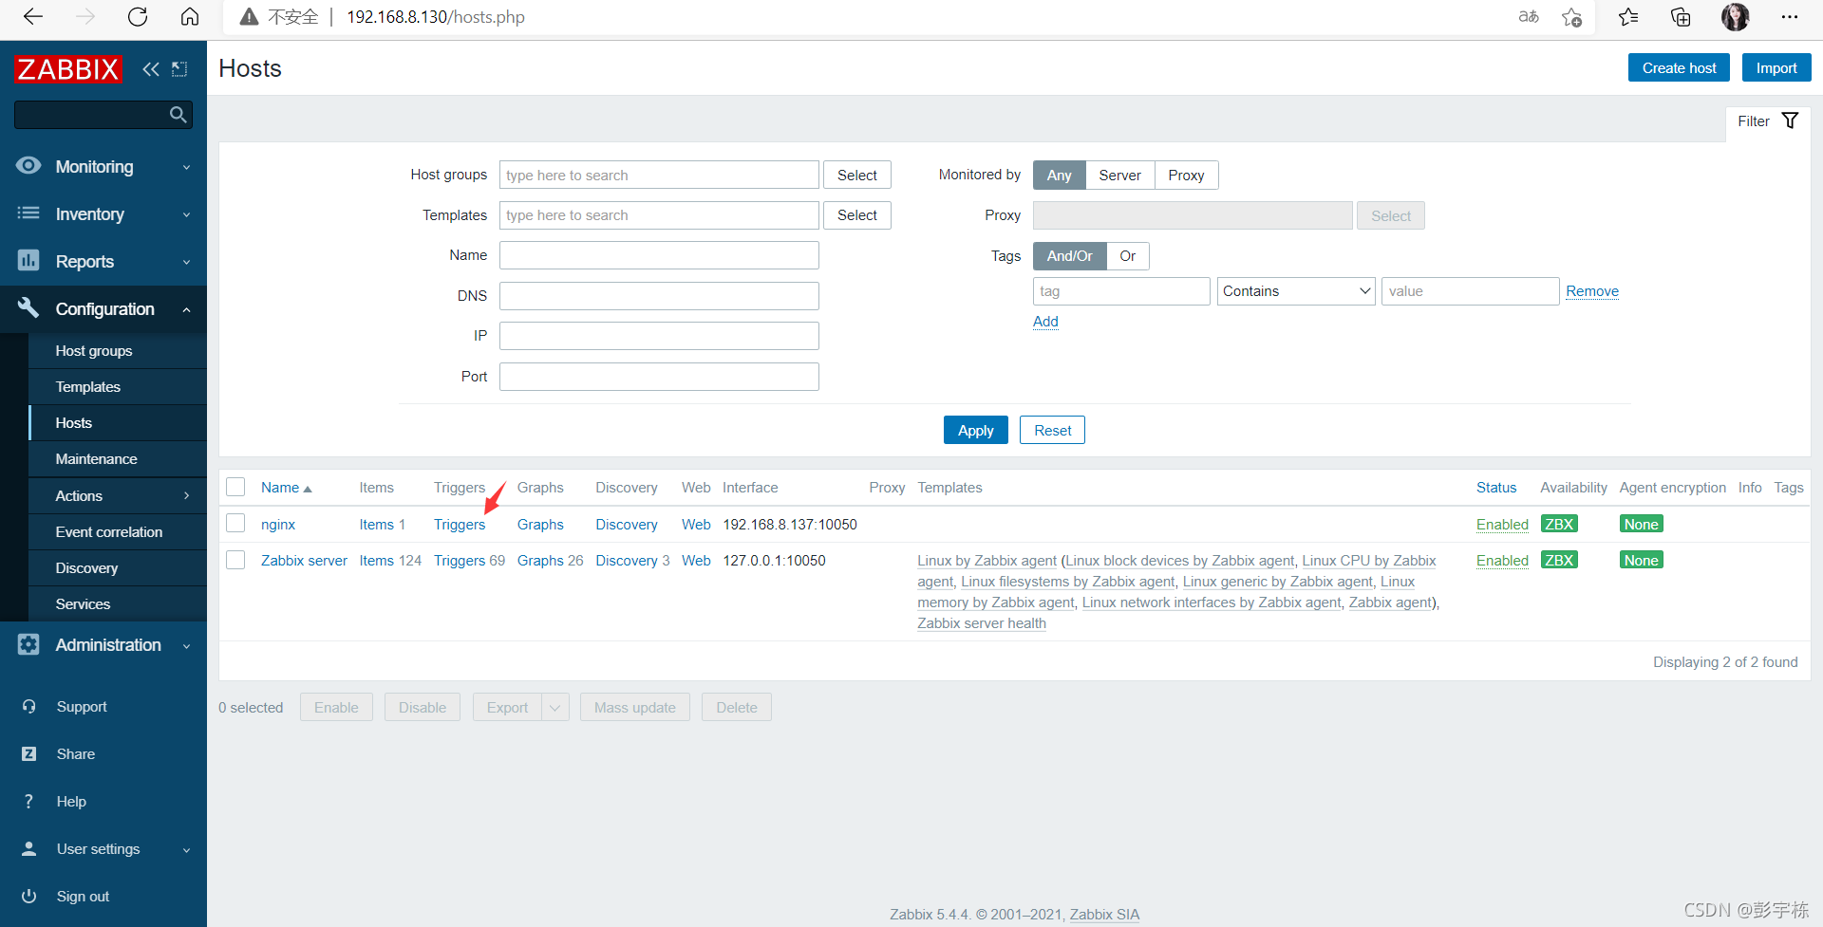
Task: Click the Create host button
Action: coord(1679,68)
